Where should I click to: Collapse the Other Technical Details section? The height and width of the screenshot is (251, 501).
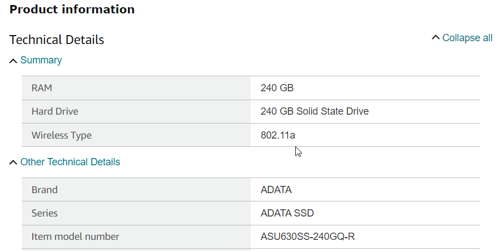coord(70,162)
